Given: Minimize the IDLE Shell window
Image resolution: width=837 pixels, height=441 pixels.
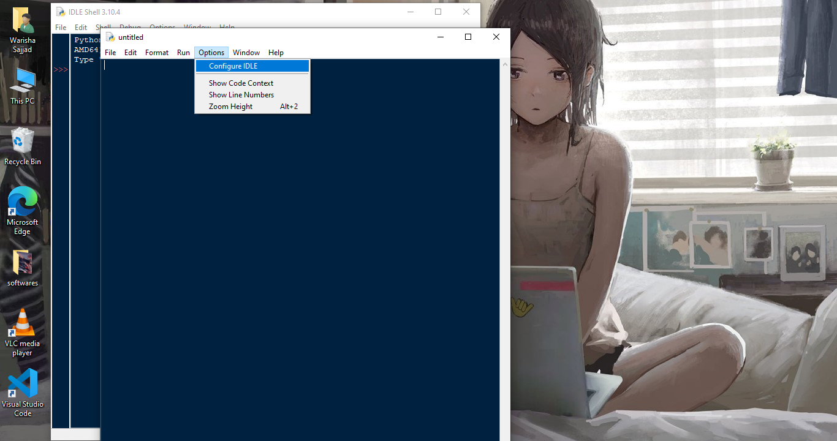Looking at the screenshot, I should [410, 12].
